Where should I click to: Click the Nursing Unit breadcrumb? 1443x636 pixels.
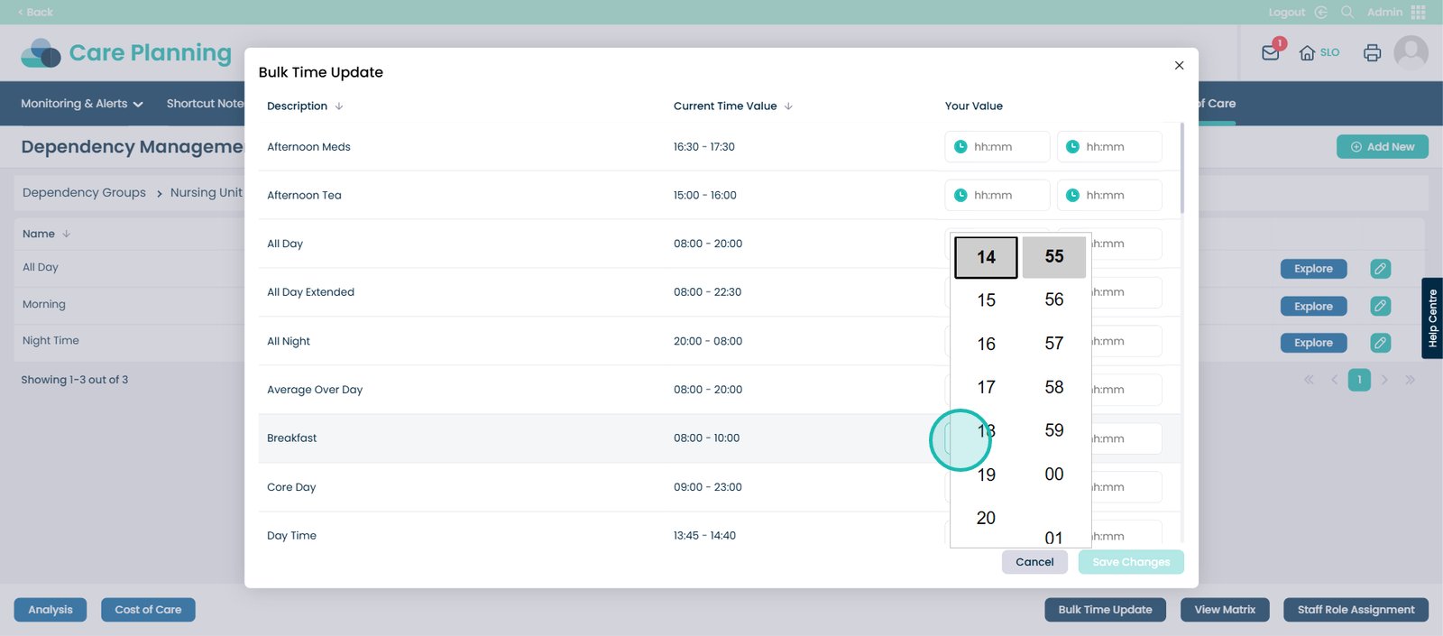(x=207, y=193)
